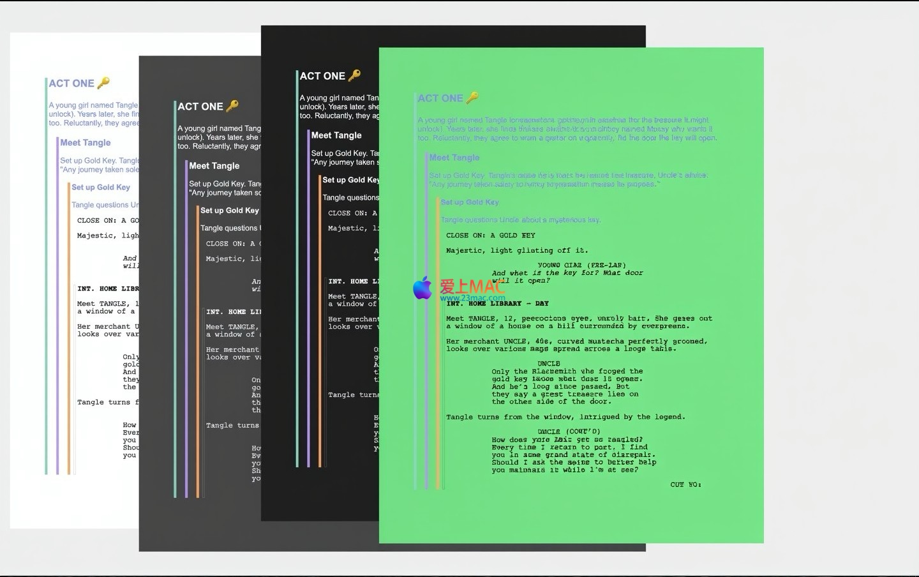Viewport: 919px width, 577px height.
Task: Click CLOSE ON: A GOLD KEY line on green page
Action: click(x=490, y=236)
